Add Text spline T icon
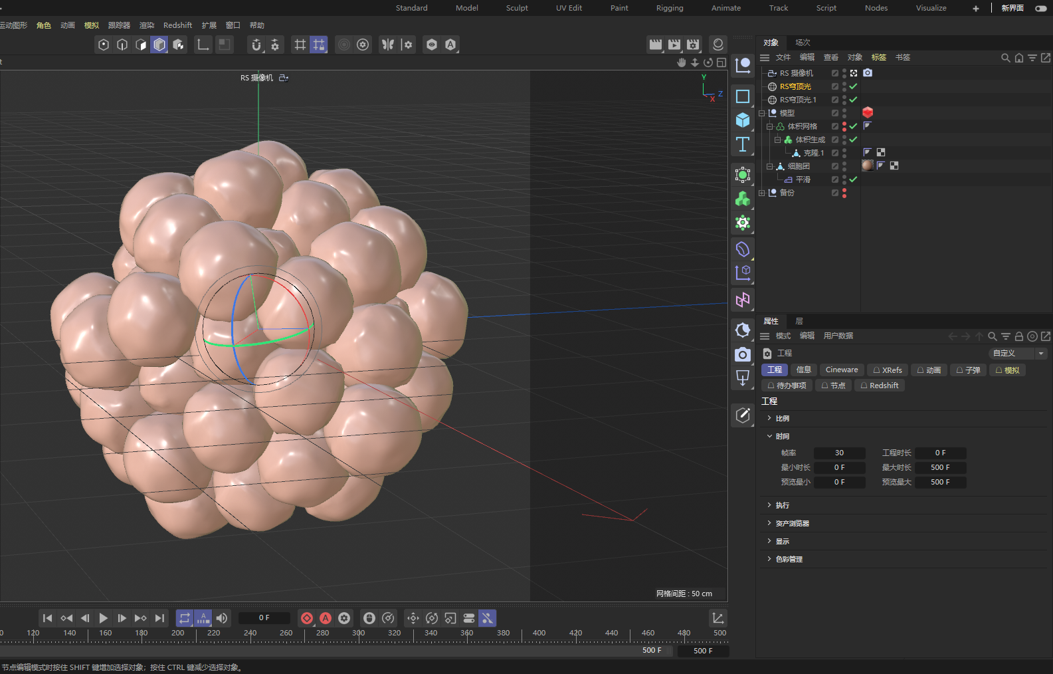Image resolution: width=1053 pixels, height=674 pixels. tap(743, 144)
